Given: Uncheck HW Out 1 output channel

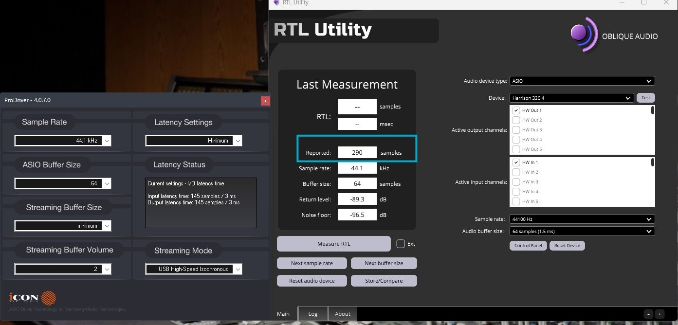Looking at the screenshot, I should click(516, 110).
